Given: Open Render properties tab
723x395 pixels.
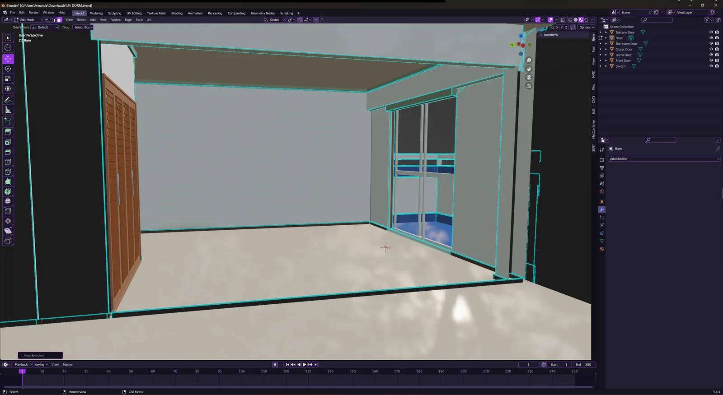Looking at the screenshot, I should (602, 160).
